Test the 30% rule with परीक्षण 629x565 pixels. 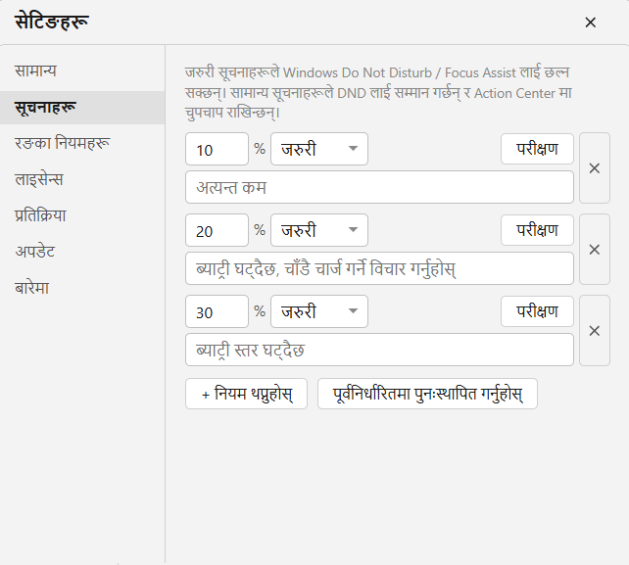(537, 311)
